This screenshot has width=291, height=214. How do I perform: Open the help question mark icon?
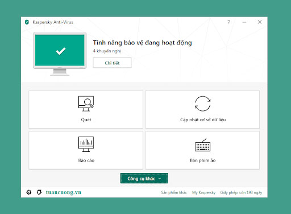click(x=229, y=22)
